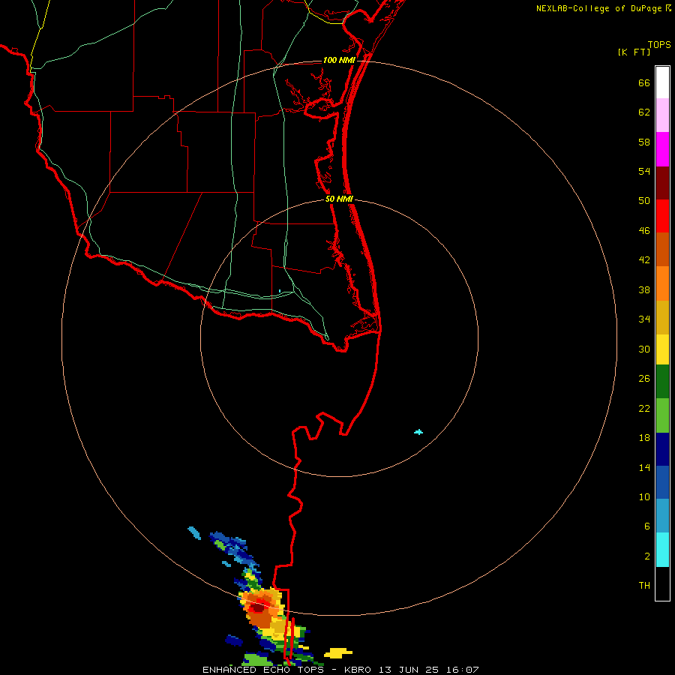The height and width of the screenshot is (675, 675).
Task: Click the light pink legend swatch near 62
Action: [x=662, y=115]
